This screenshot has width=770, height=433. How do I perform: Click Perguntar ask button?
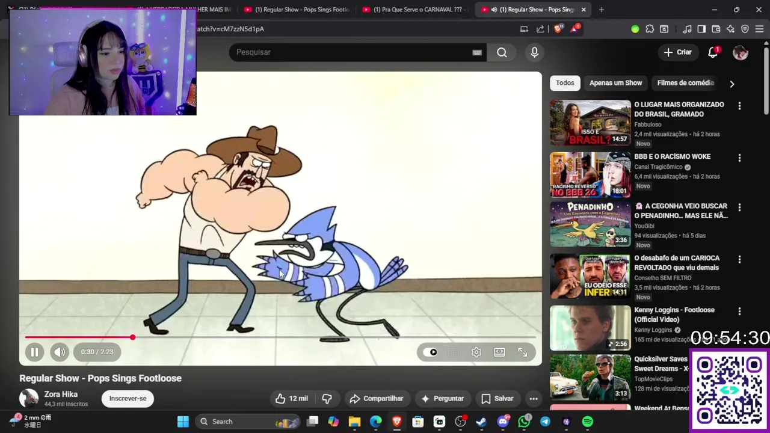click(442, 399)
